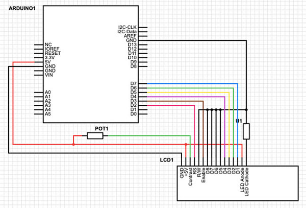This screenshot has width=306, height=208.
Task: Click the Arduino 3.3V pin
Action: pyautogui.click(x=52, y=58)
